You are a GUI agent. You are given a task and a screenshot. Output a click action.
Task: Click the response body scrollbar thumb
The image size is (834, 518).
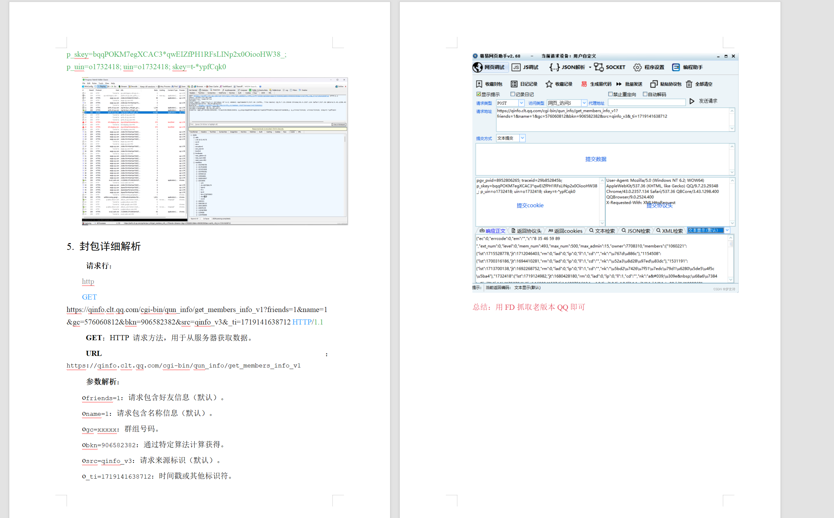[731, 243]
